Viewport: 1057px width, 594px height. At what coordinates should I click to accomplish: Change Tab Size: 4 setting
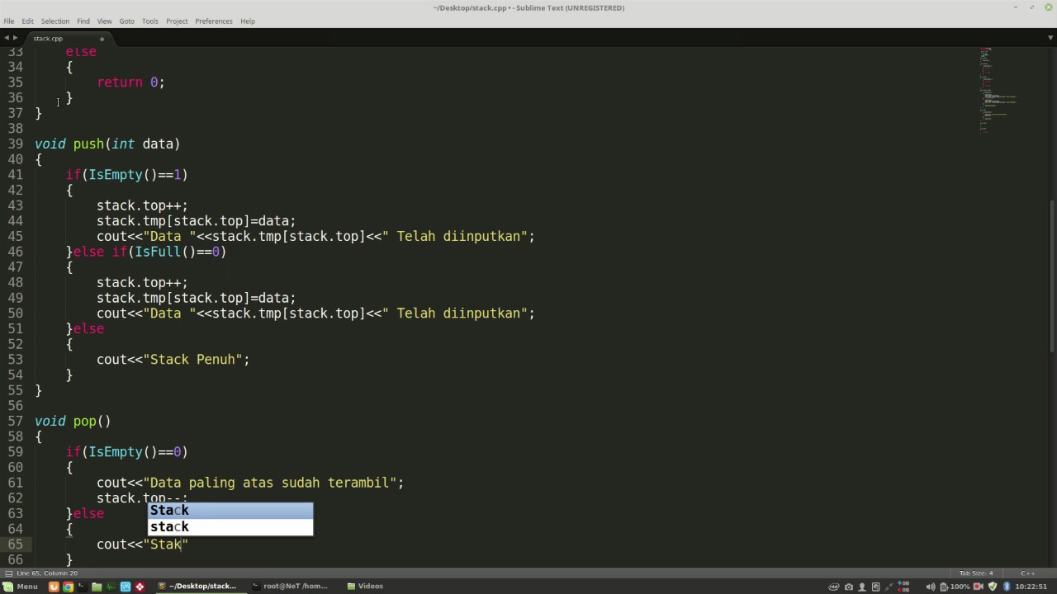pyautogui.click(x=976, y=573)
